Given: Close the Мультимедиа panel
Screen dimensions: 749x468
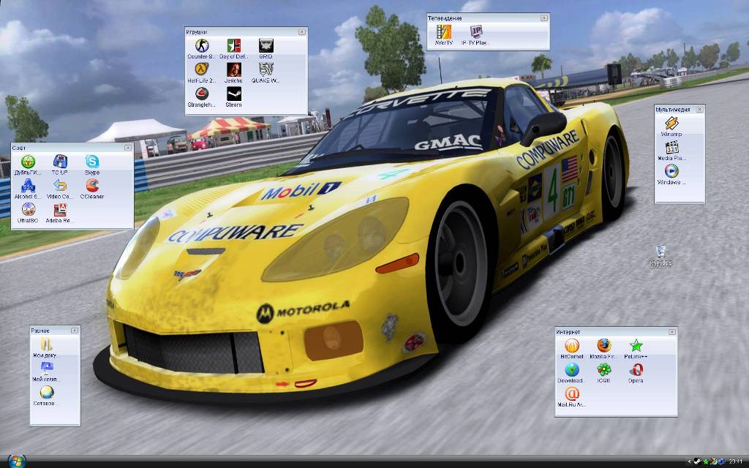Looking at the screenshot, I should 699,110.
